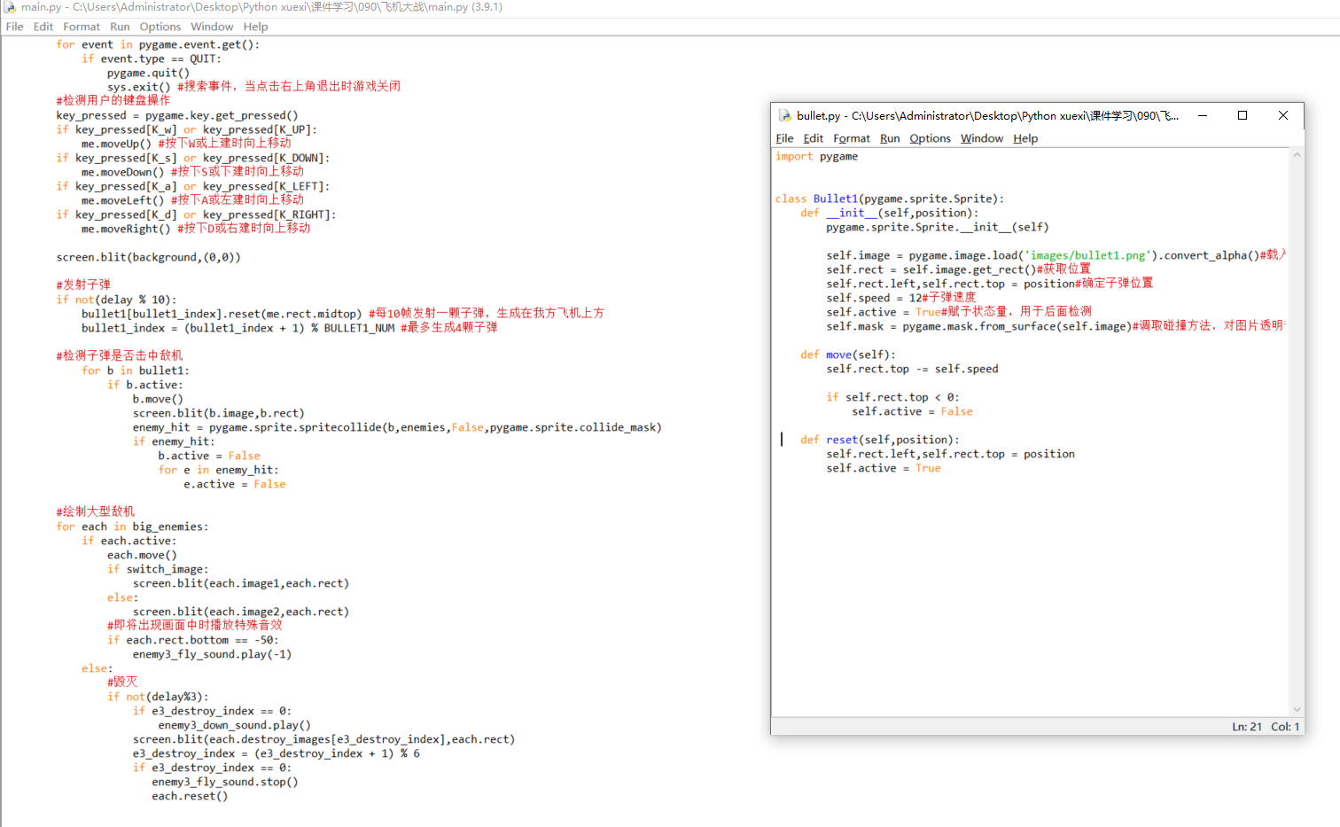Click 'b.move()' line in main.py
The image size is (1340, 827).
click(158, 399)
